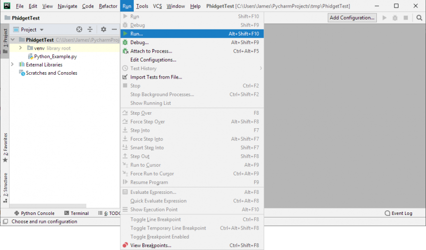Open the Event Log
This screenshot has width=426, height=250.
[398, 213]
